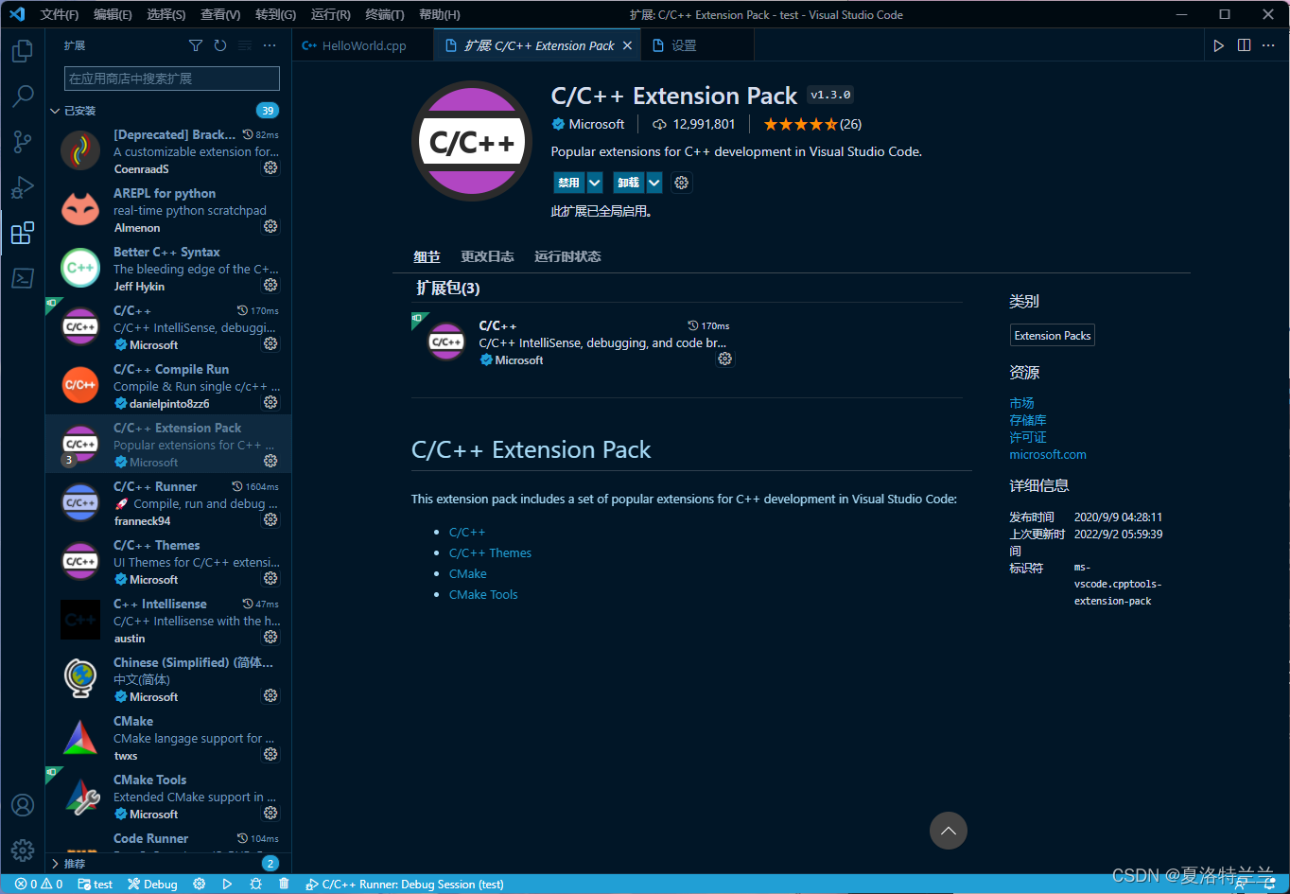Click the Debug build mode status item
Image resolution: width=1290 pixels, height=894 pixels.
tap(152, 885)
